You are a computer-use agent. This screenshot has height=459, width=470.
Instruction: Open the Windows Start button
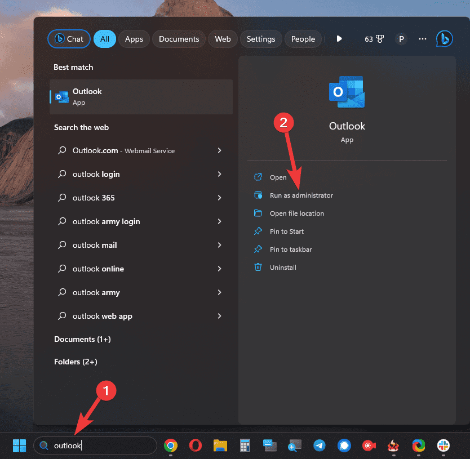point(20,445)
